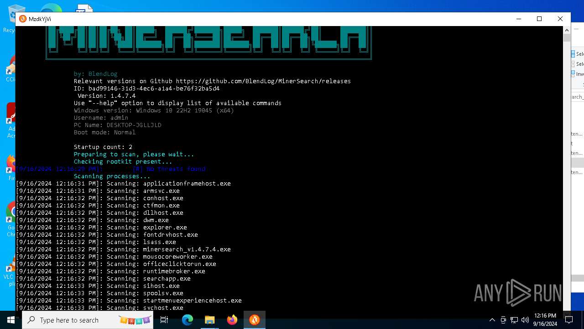
Task: Click the 'Startup count: 2' line
Action: [x=103, y=147]
